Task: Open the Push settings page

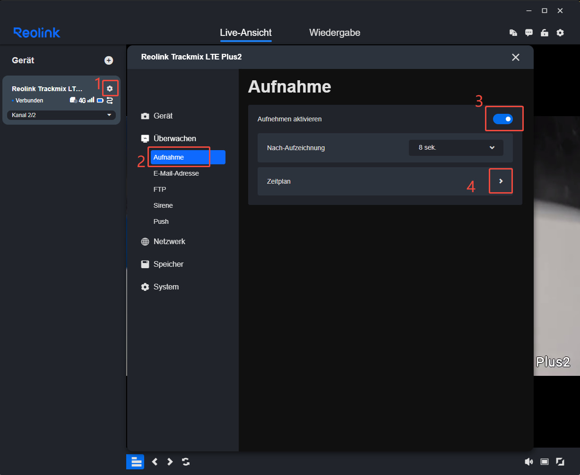Action: tap(161, 221)
